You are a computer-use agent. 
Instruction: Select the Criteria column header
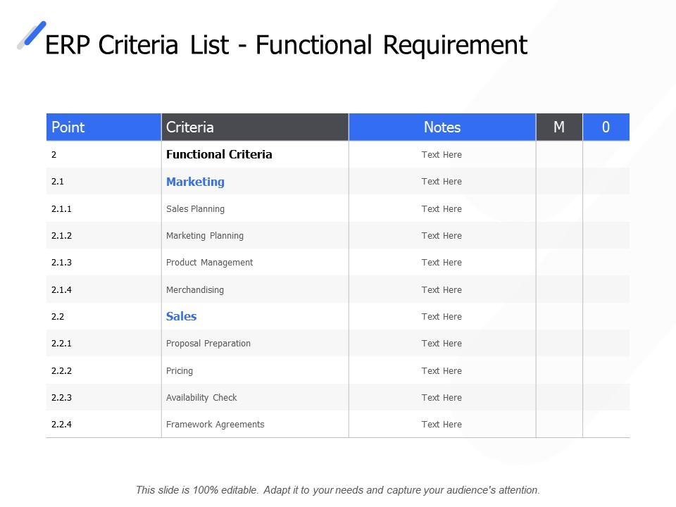[255, 127]
